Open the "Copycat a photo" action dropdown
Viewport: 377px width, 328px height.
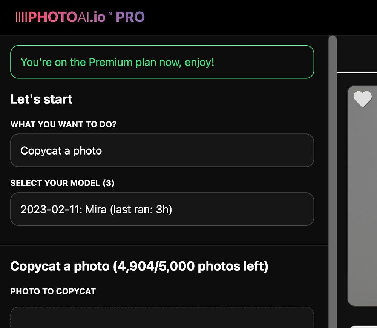pos(162,150)
